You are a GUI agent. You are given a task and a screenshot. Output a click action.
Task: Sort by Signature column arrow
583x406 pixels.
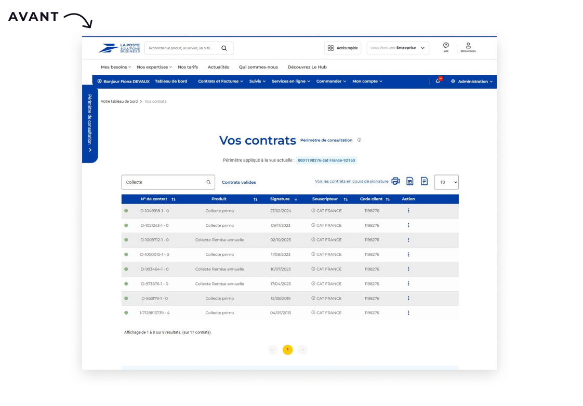pyautogui.click(x=296, y=199)
